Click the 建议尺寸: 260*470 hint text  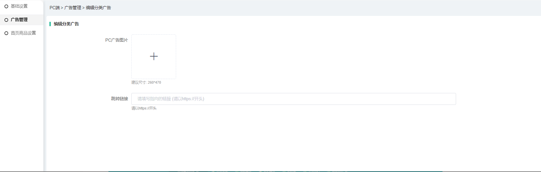tap(146, 82)
